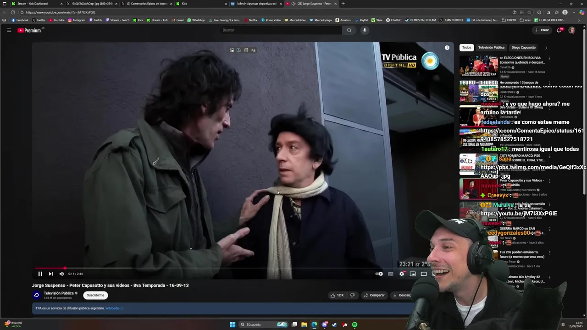Open options for Peter Capusotto suggested video
This screenshot has width=587, height=330.
[x=549, y=181]
